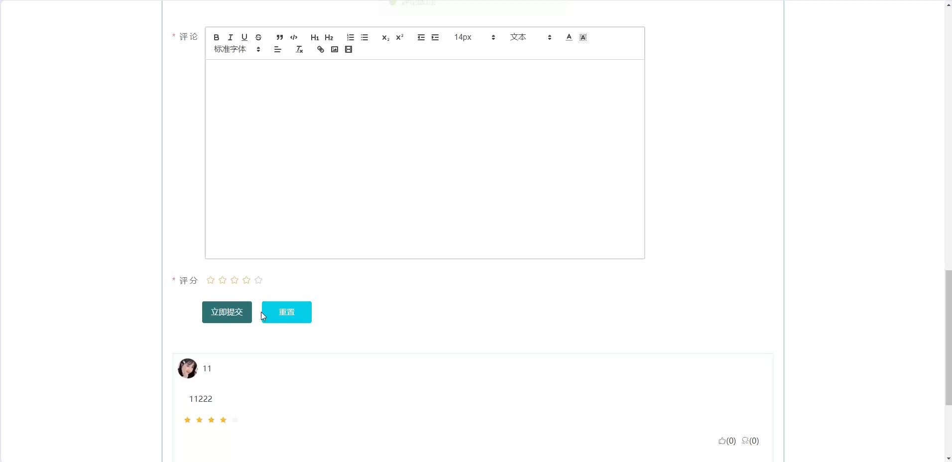Apply subscript formatting
Screen dimensions: 952x462
(x=385, y=37)
